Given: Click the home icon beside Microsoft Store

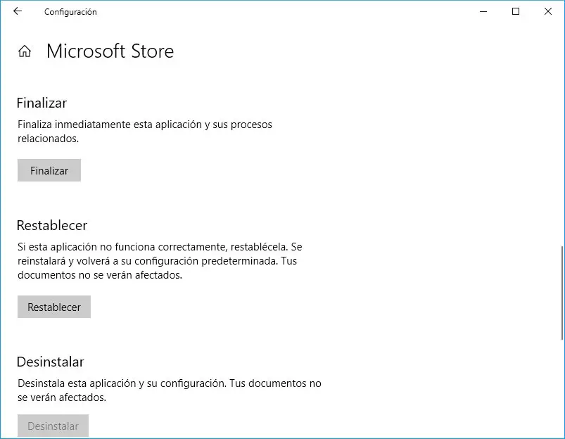Looking at the screenshot, I should pos(25,51).
